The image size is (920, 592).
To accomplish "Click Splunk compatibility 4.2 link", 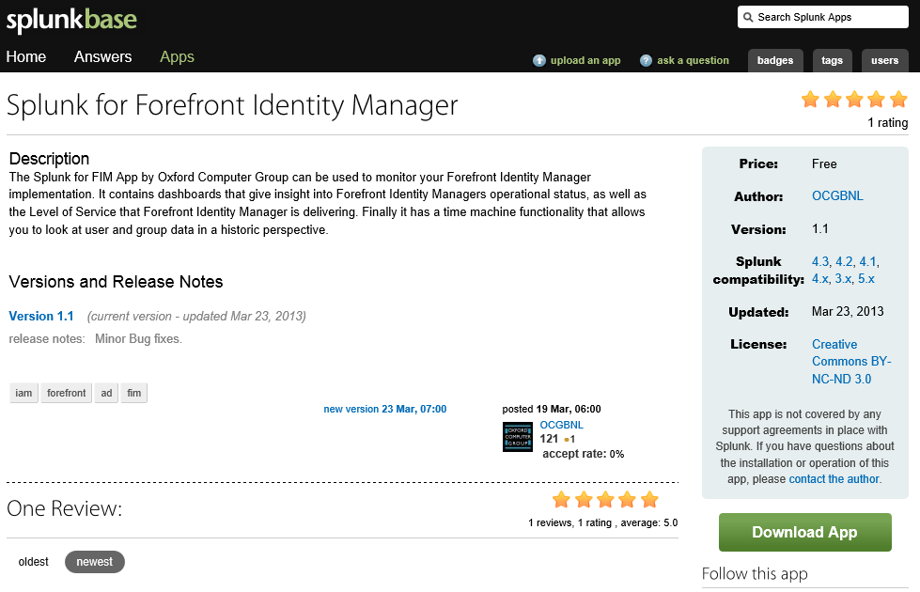I will (844, 261).
